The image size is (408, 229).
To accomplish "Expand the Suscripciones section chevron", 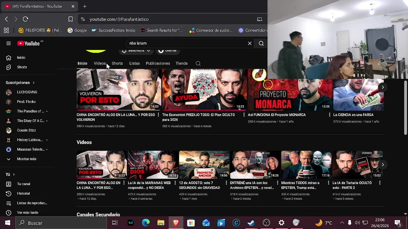I will coord(33,83).
